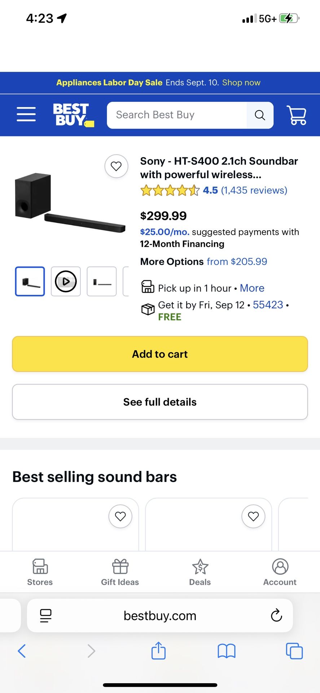Open the Account tab
The width and height of the screenshot is (320, 693).
(280, 572)
